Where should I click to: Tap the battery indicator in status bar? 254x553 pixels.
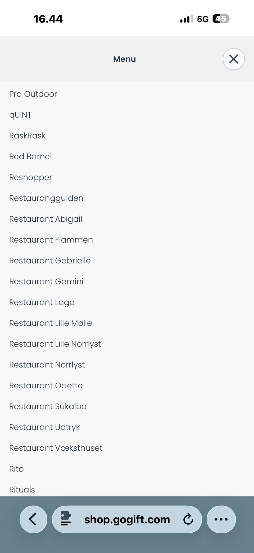(x=221, y=19)
